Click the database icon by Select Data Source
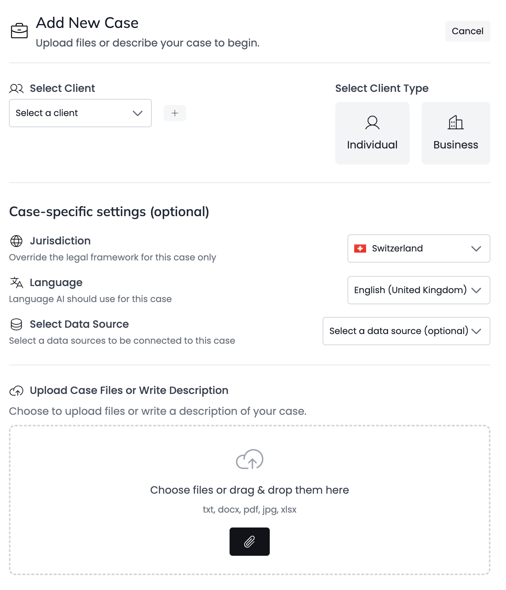 [x=16, y=324]
